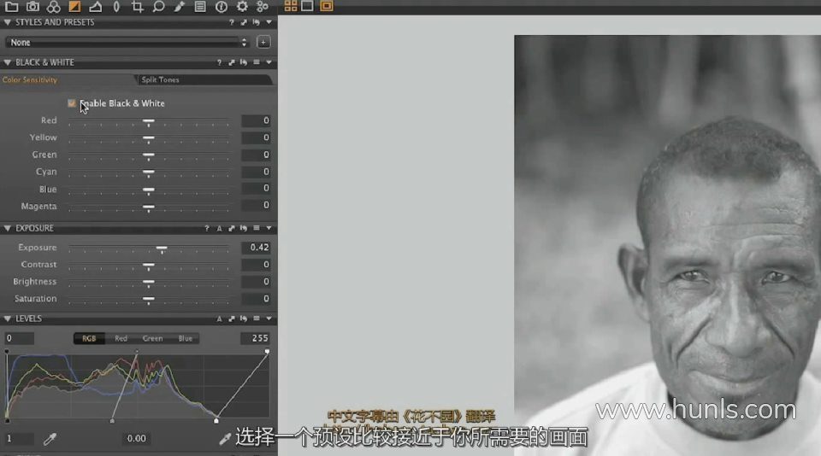Uncheck Enable Black & White checkbox
Image resolution: width=821 pixels, height=456 pixels.
(x=72, y=103)
